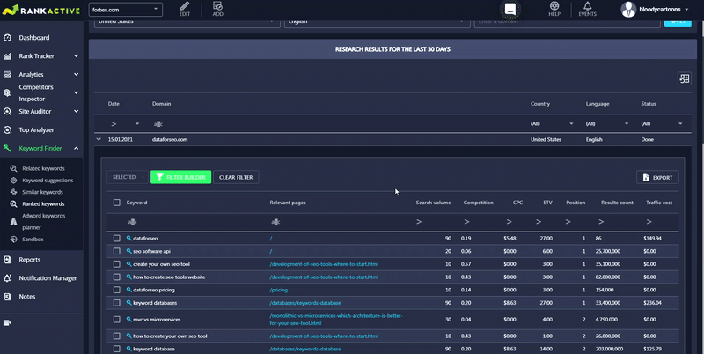Click the collapse sidebar icon at bottom

click(7, 322)
